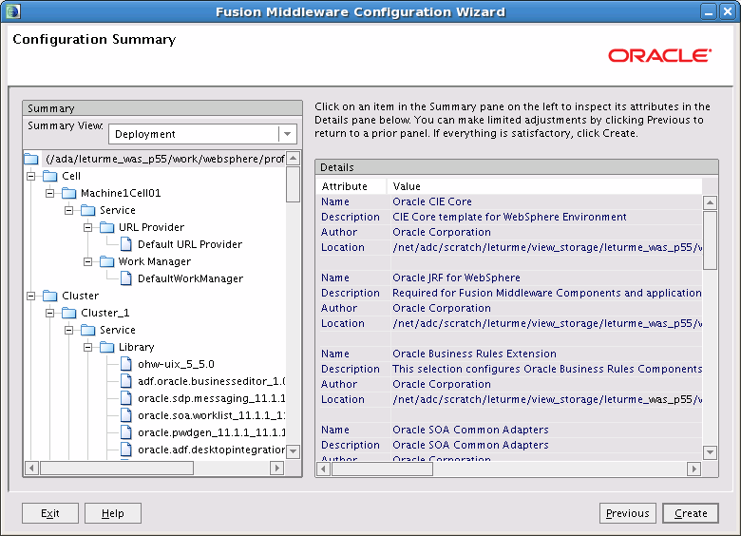741x536 pixels.
Task: Click the Details vertical scrollbar thumb
Action: point(710,240)
